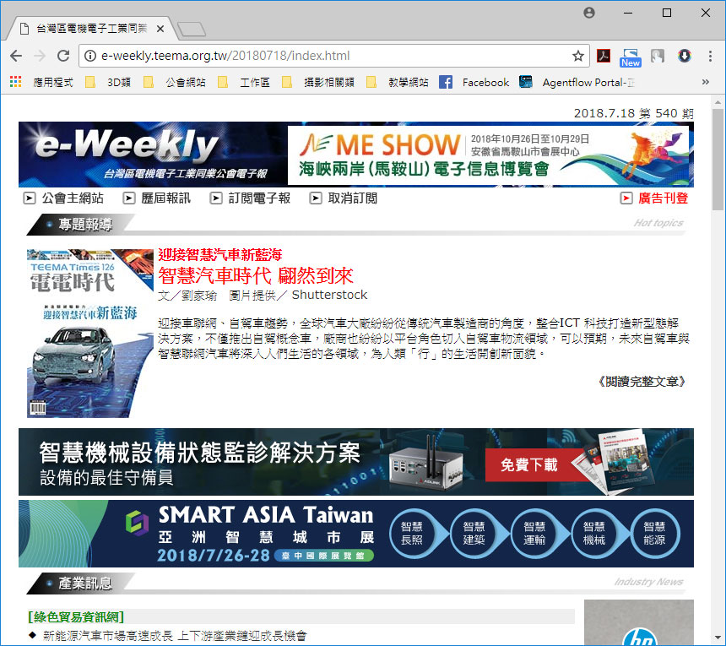Click the 智慧長照 circle in the banner
This screenshot has width=726, height=646.
pos(412,534)
